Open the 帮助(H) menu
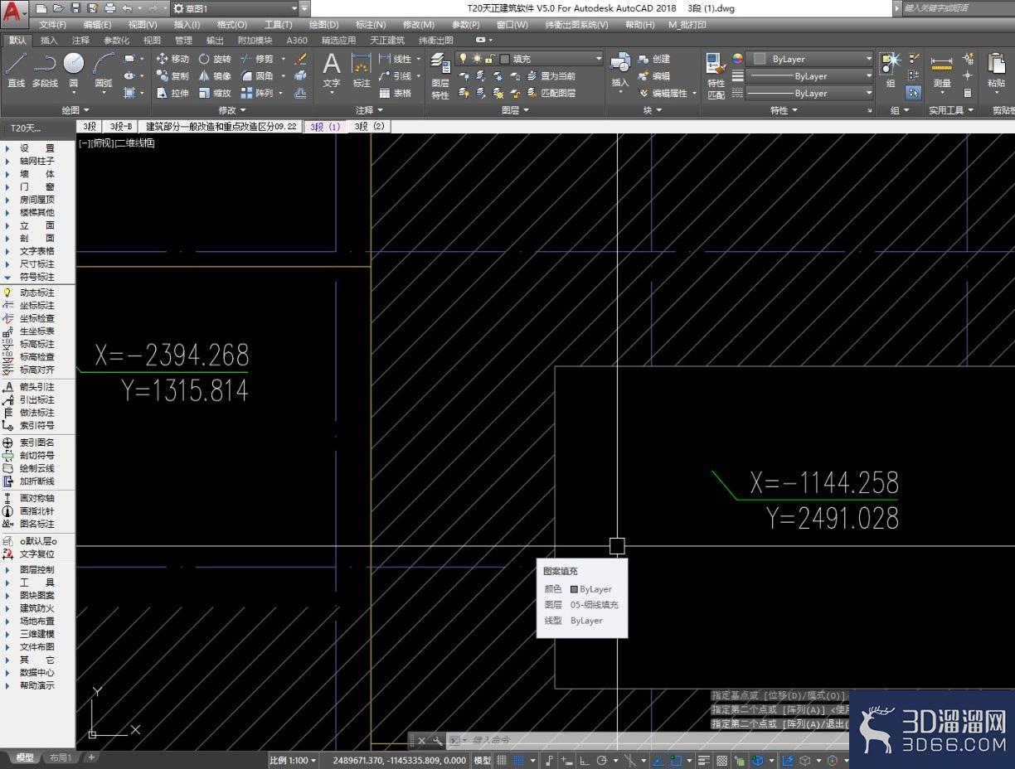 pos(639,25)
